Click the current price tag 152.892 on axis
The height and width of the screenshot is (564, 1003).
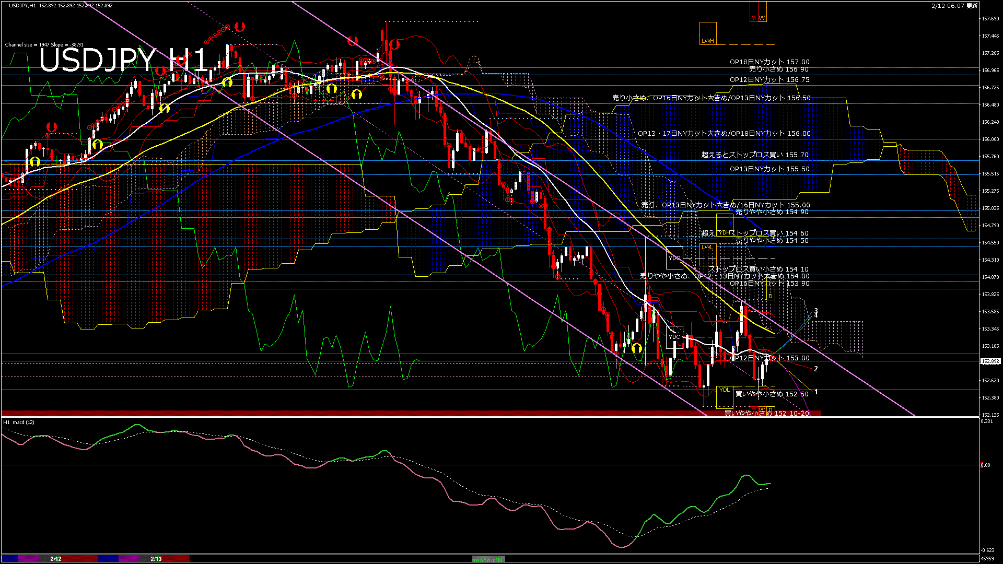coord(990,361)
